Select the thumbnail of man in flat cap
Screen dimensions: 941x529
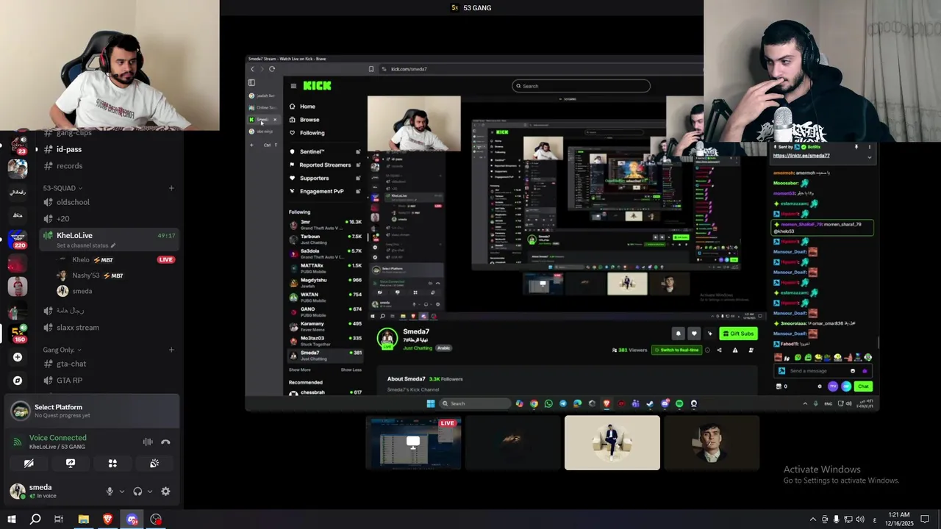pyautogui.click(x=711, y=443)
